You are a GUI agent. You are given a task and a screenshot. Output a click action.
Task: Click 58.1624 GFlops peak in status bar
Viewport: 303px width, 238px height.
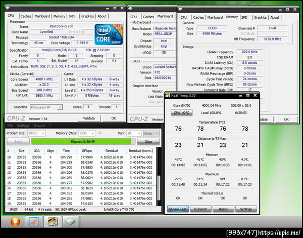tap(71, 209)
